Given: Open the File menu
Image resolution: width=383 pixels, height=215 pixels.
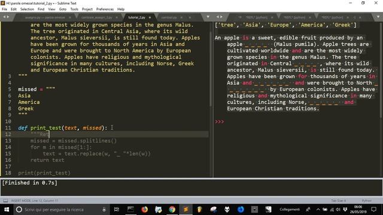Looking at the screenshot, I should click(x=4, y=10).
